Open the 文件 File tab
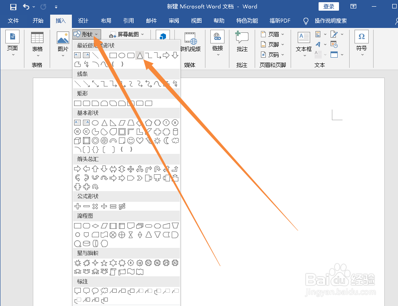The width and height of the screenshot is (398, 306). tap(13, 20)
